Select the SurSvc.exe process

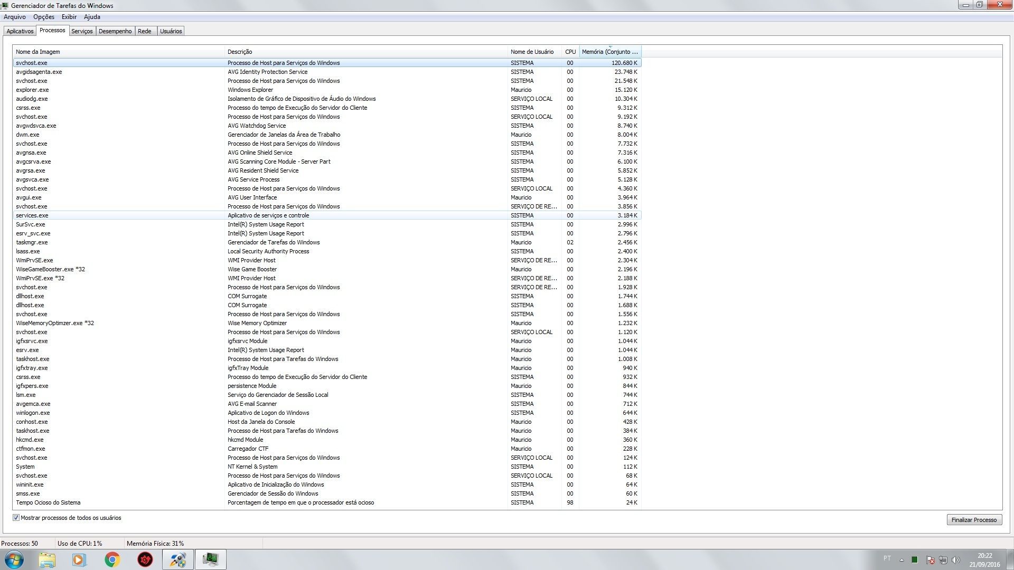(x=327, y=224)
